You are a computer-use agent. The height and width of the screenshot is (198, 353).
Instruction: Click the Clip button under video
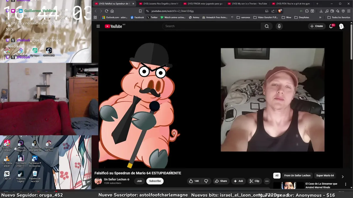(x=254, y=181)
